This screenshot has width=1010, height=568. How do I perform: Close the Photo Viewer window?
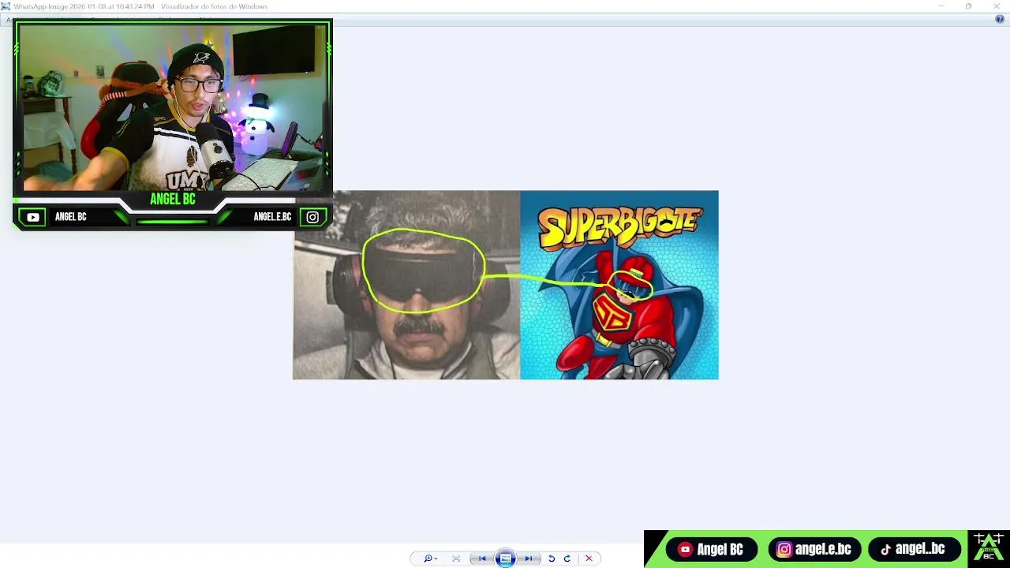click(997, 6)
